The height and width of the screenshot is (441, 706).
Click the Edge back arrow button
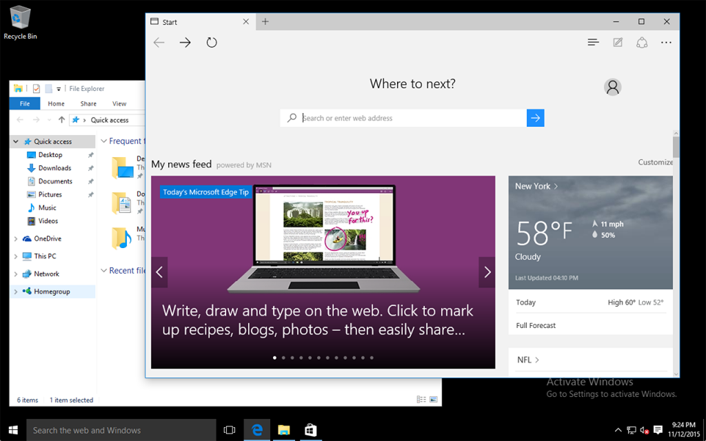(159, 43)
